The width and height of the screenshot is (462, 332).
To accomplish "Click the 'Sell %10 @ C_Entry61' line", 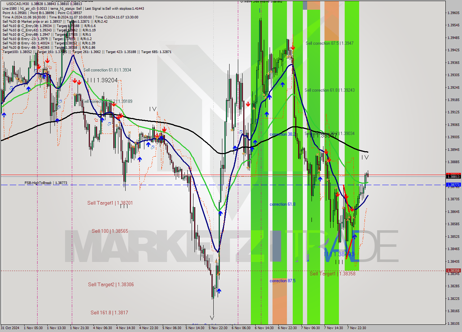I will 49,30.
